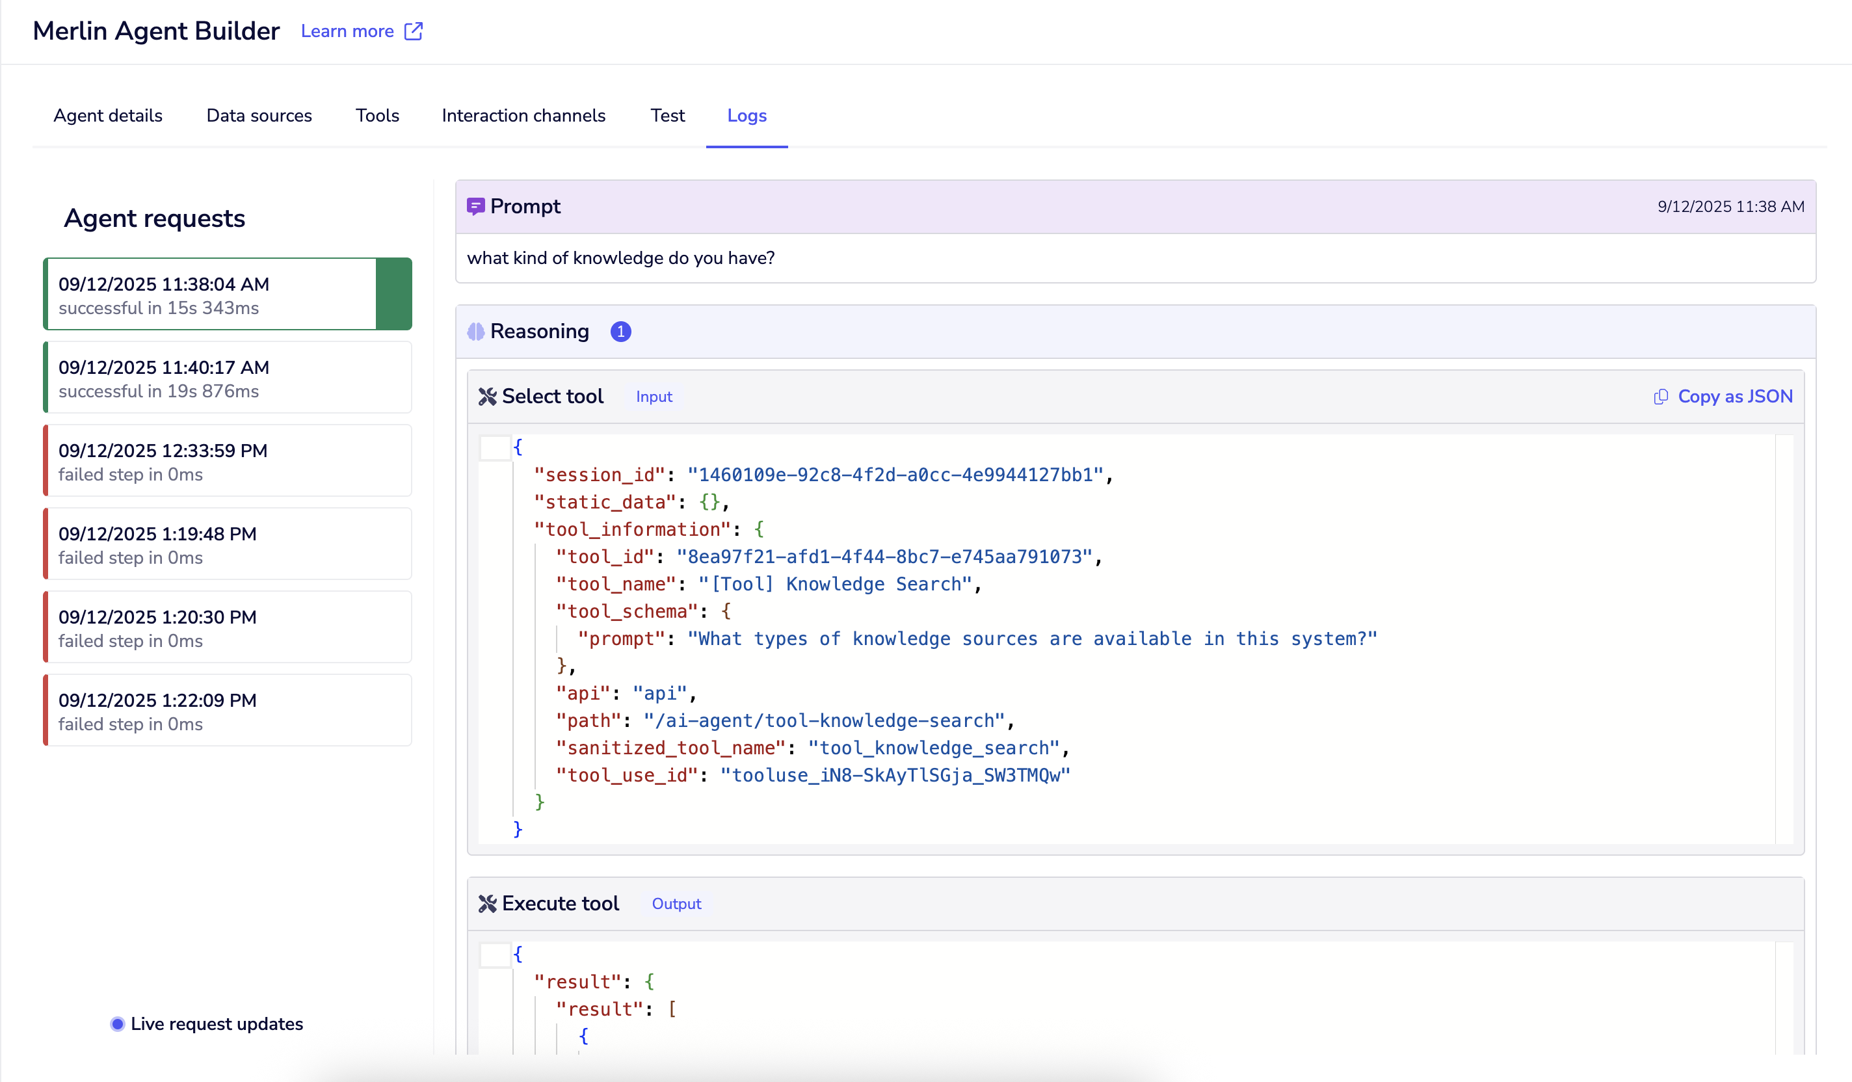Open the Data sources tab

coord(259,115)
